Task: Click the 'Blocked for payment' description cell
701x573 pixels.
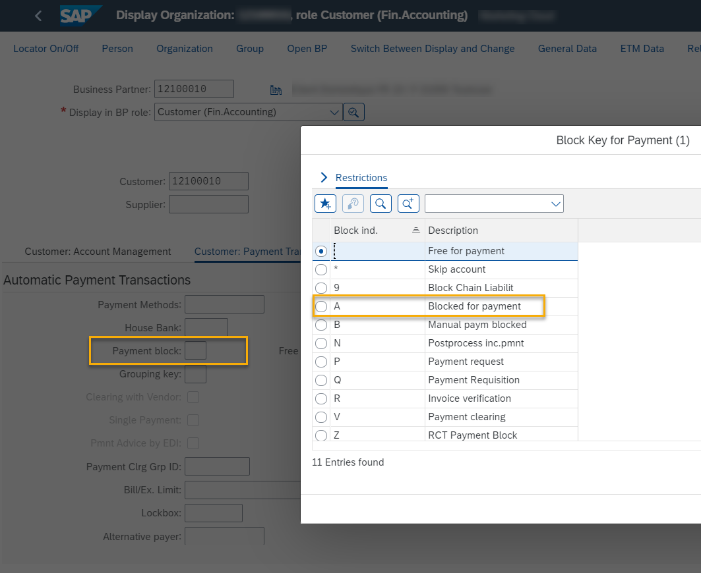Action: click(501, 306)
